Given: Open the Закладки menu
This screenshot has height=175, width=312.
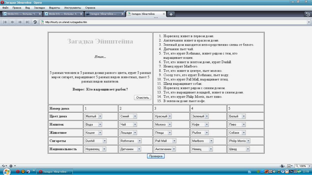Looking at the screenshot, I should [39, 8].
